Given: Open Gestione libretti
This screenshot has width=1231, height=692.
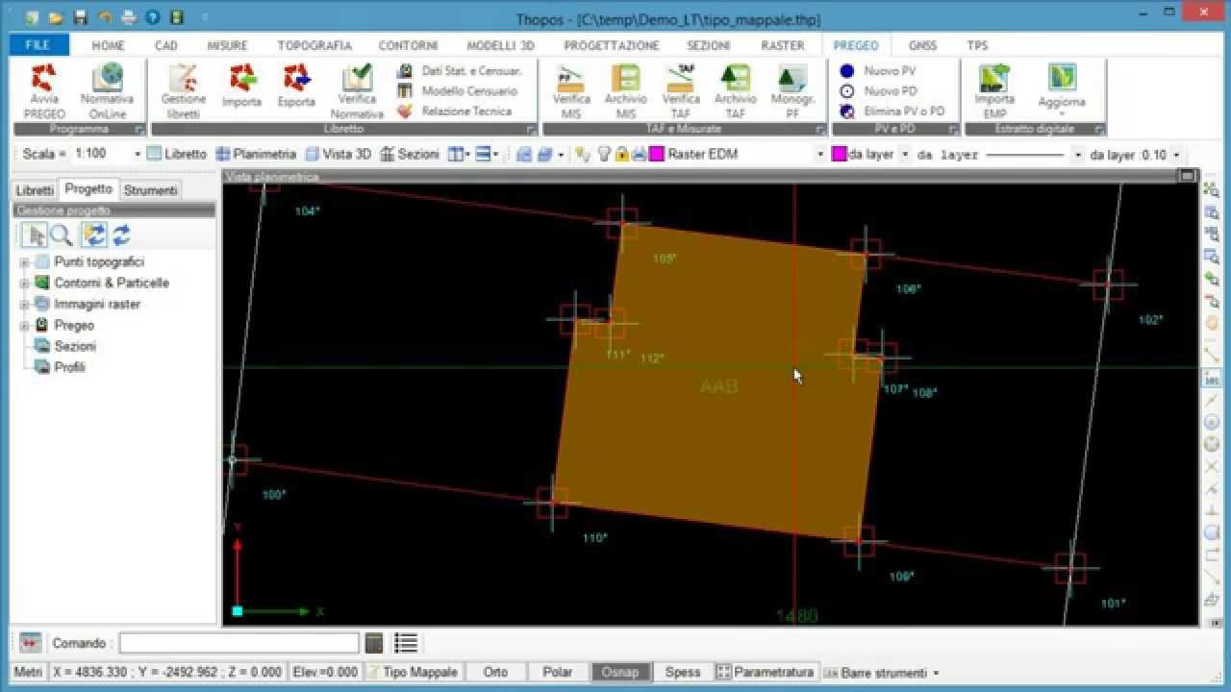Looking at the screenshot, I should (183, 90).
